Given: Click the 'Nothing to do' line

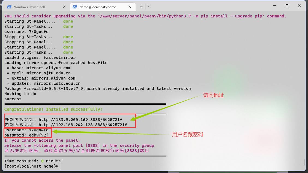Looking at the screenshot, I should click(x=20, y=94).
